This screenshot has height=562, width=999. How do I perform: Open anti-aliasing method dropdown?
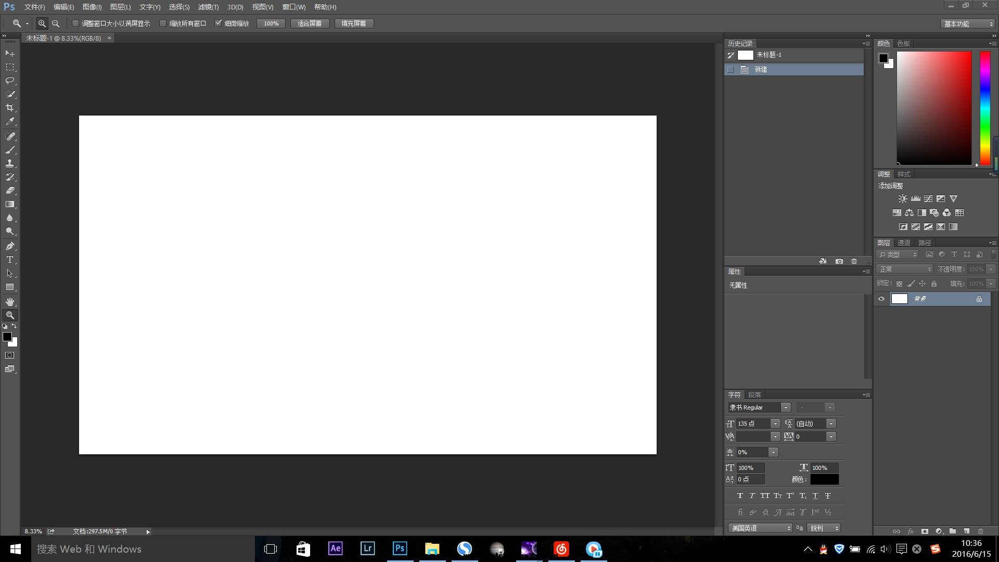(824, 528)
